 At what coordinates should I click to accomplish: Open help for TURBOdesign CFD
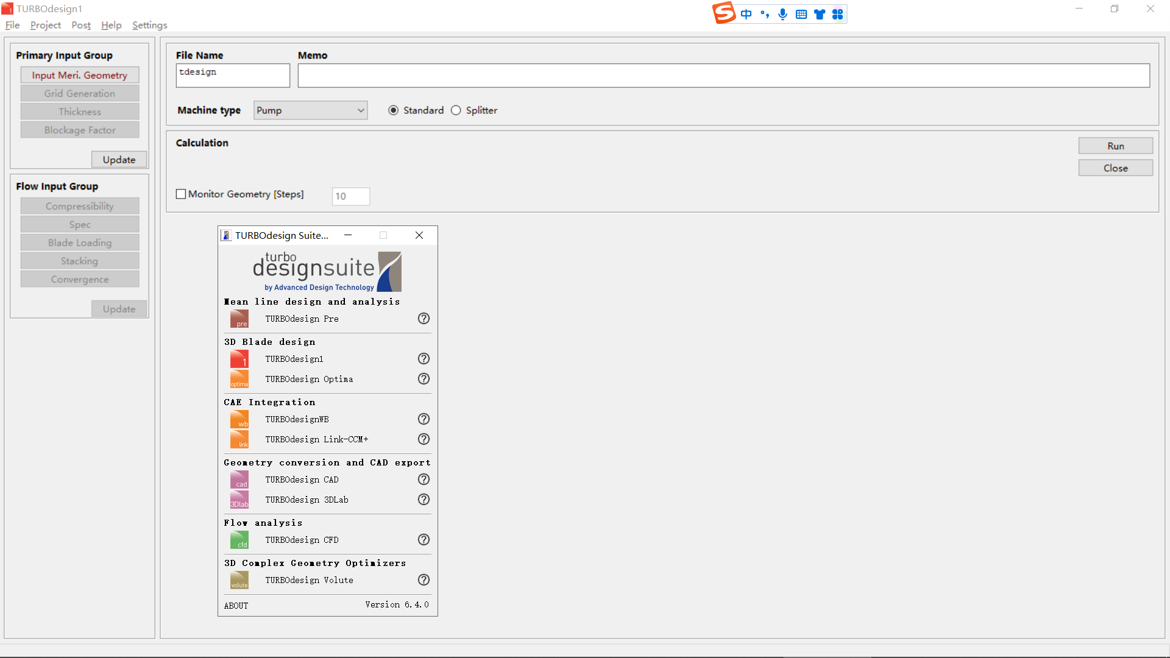tap(424, 540)
